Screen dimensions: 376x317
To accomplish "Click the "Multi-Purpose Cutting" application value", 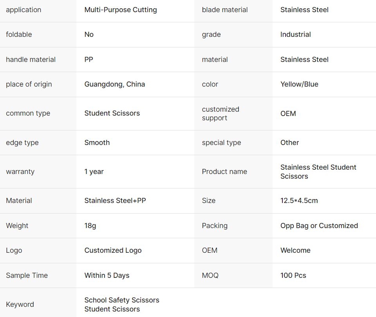I will point(121,10).
